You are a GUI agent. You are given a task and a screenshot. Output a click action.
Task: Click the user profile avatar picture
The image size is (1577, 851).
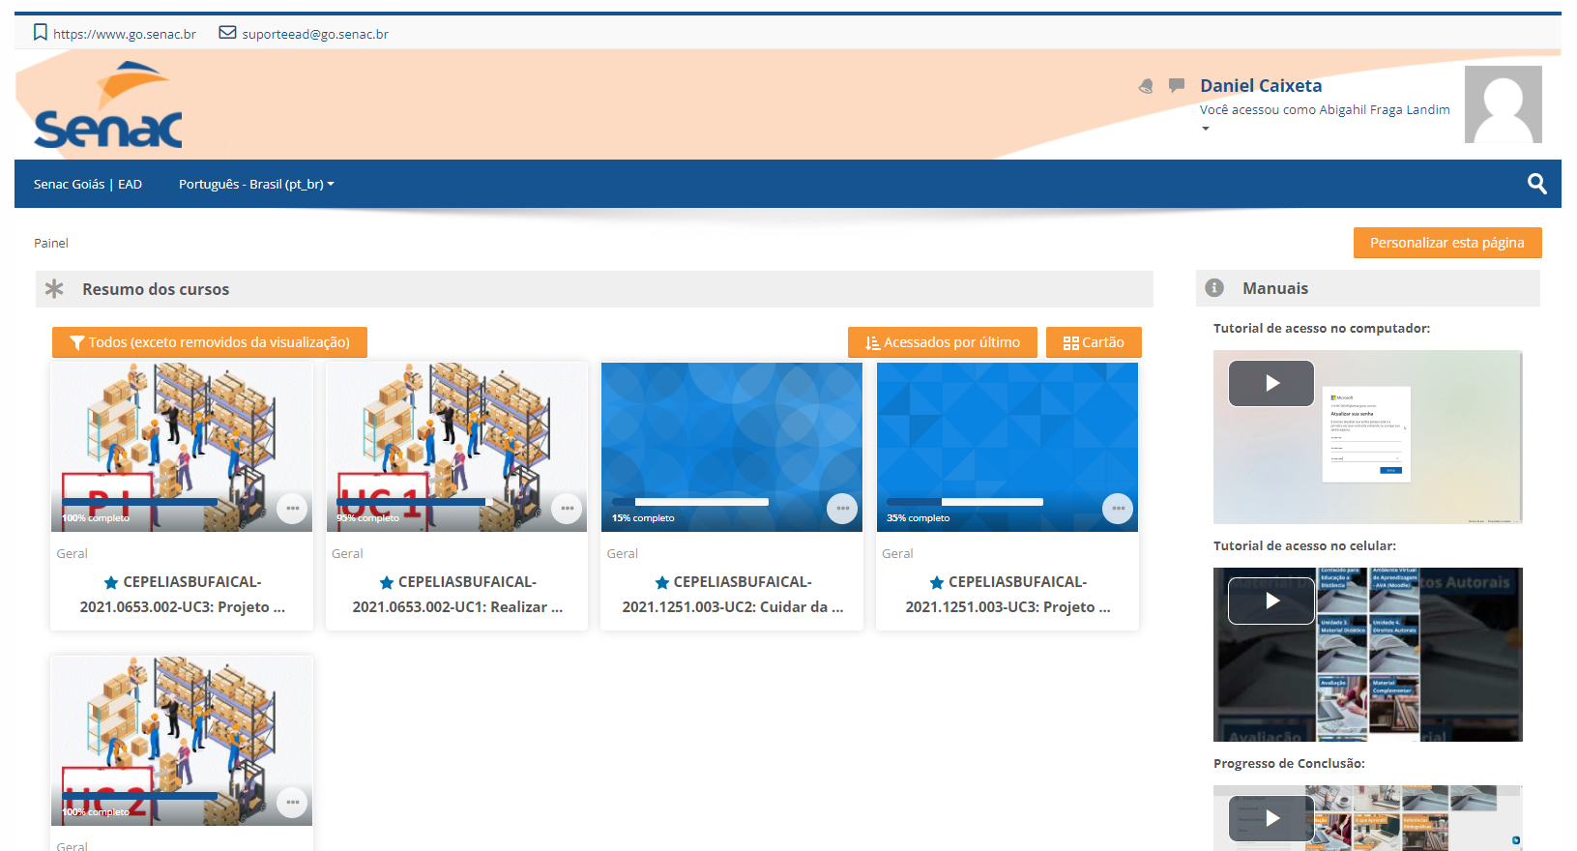(x=1503, y=104)
